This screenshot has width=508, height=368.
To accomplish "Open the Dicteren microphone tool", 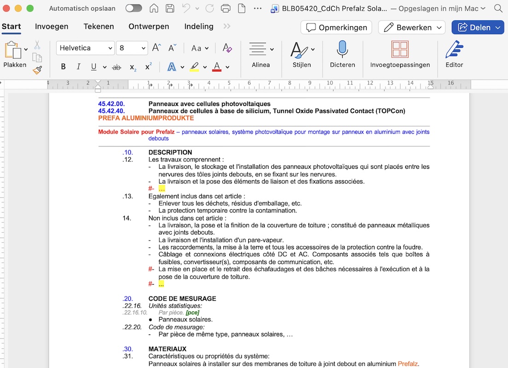I will click(x=342, y=54).
